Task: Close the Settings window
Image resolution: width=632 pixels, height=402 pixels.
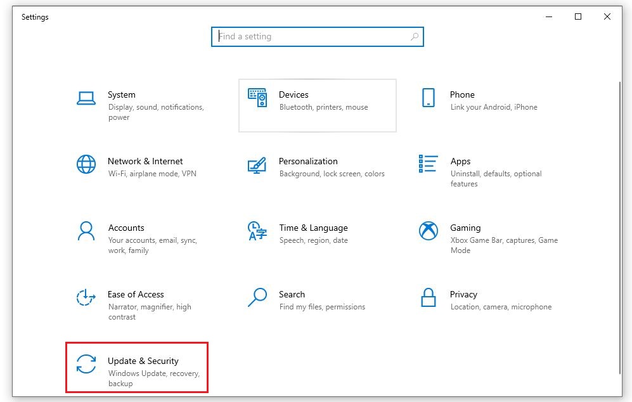Action: [607, 16]
